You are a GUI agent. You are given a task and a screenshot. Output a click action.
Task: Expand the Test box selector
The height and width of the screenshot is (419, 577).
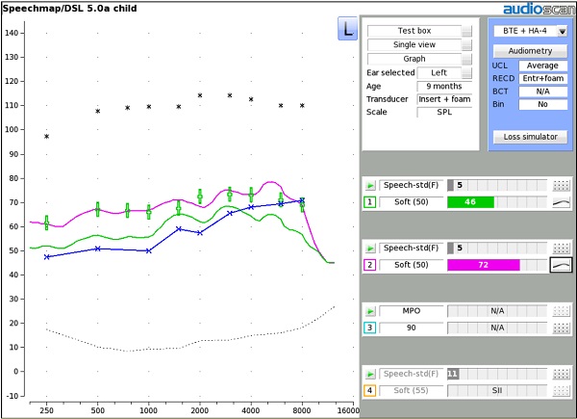(x=467, y=31)
